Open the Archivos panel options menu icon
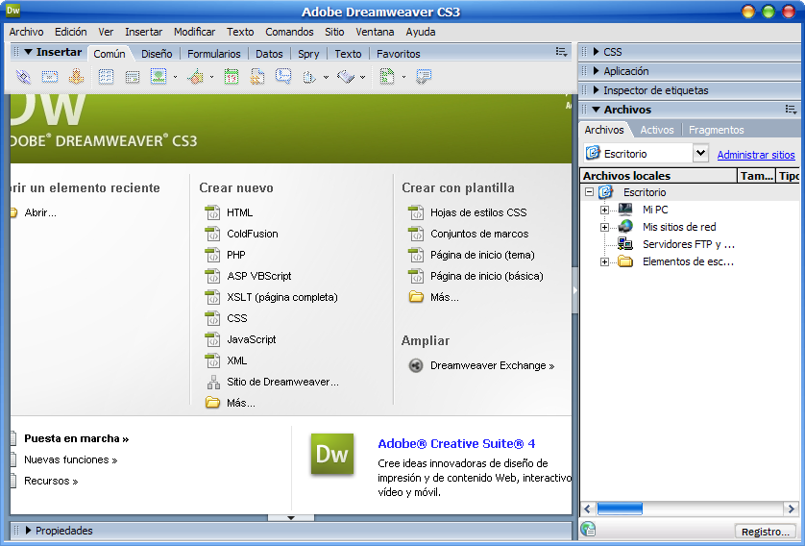The image size is (805, 546). (x=791, y=110)
